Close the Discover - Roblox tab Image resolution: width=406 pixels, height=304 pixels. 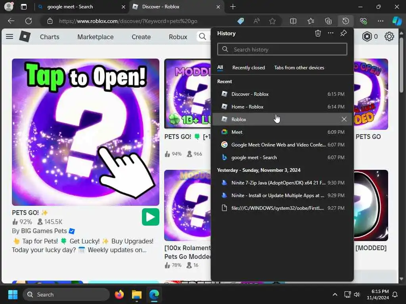pyautogui.click(x=218, y=7)
